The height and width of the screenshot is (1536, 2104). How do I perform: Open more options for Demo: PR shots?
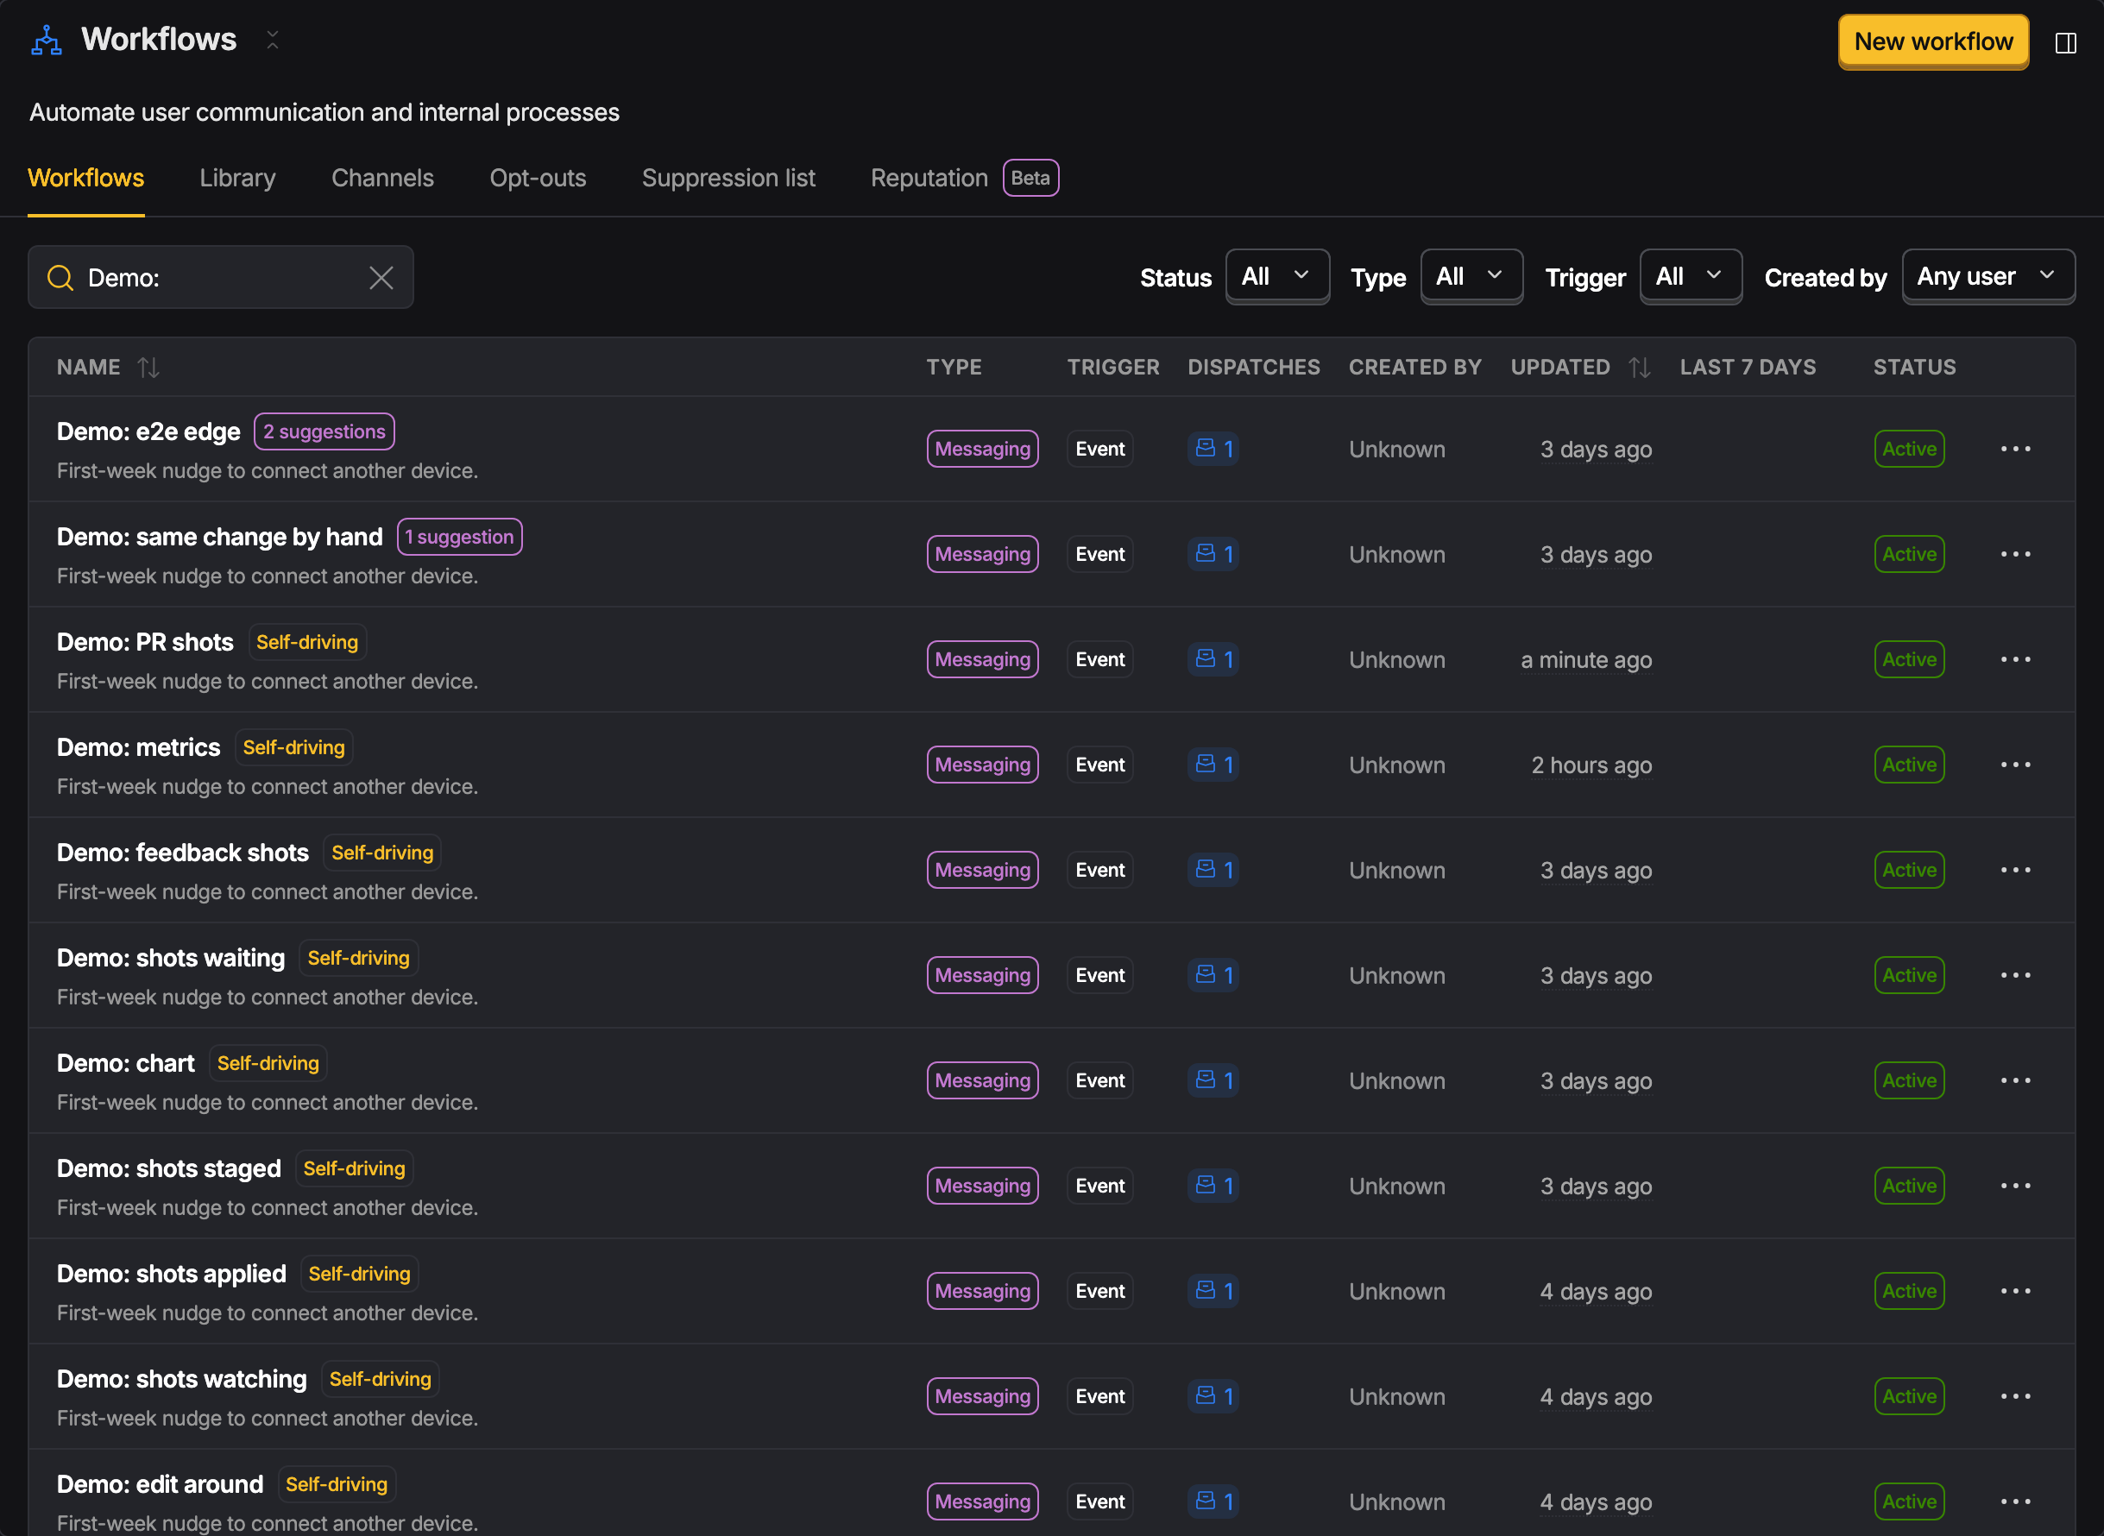point(2015,659)
